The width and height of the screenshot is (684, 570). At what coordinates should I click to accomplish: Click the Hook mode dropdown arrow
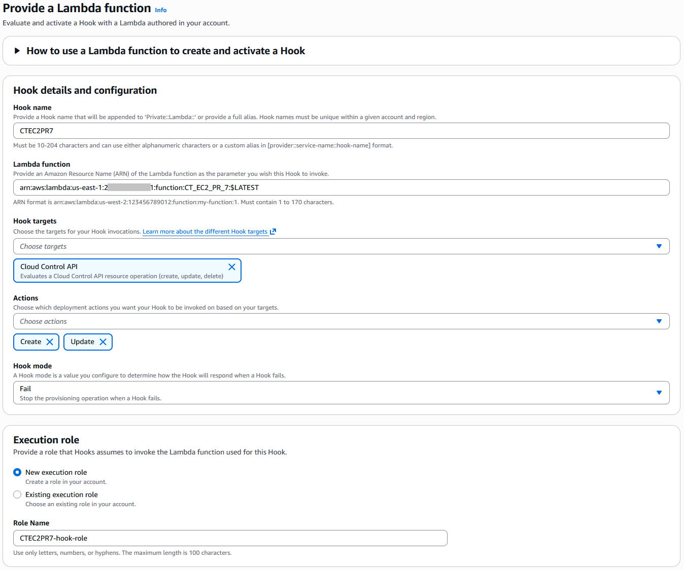point(659,392)
